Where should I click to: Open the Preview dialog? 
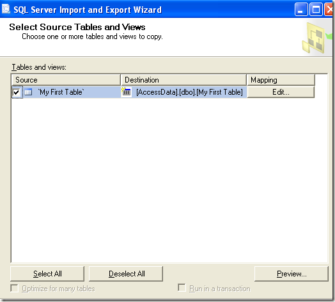(x=292, y=274)
